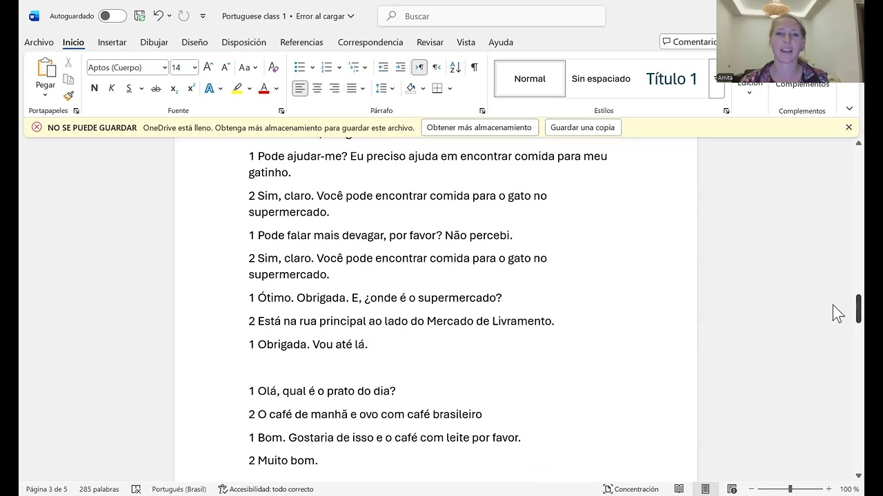
Task: Open the shading color dropdown
Action: (x=424, y=88)
